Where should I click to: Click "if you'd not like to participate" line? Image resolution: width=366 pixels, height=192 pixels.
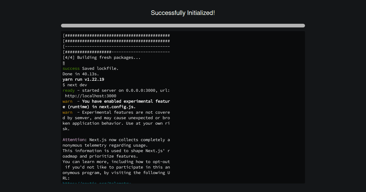117,167
